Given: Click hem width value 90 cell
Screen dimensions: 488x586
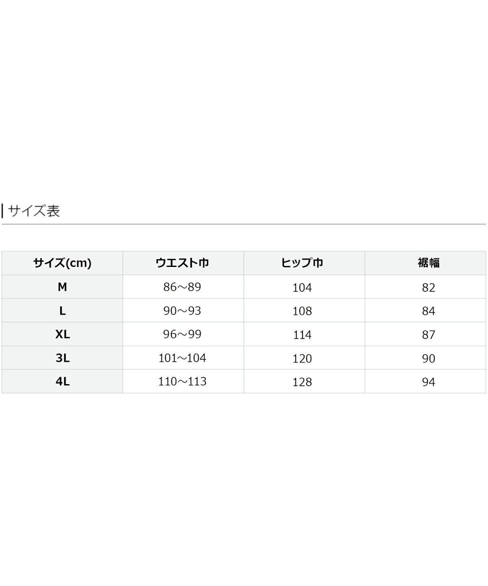Looking at the screenshot, I should [429, 358].
